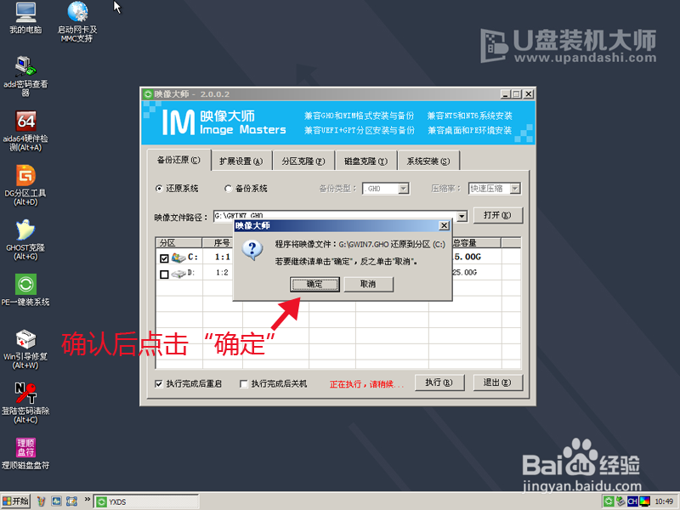
Task: Click the display monitor tray icon
Action: tap(644, 501)
